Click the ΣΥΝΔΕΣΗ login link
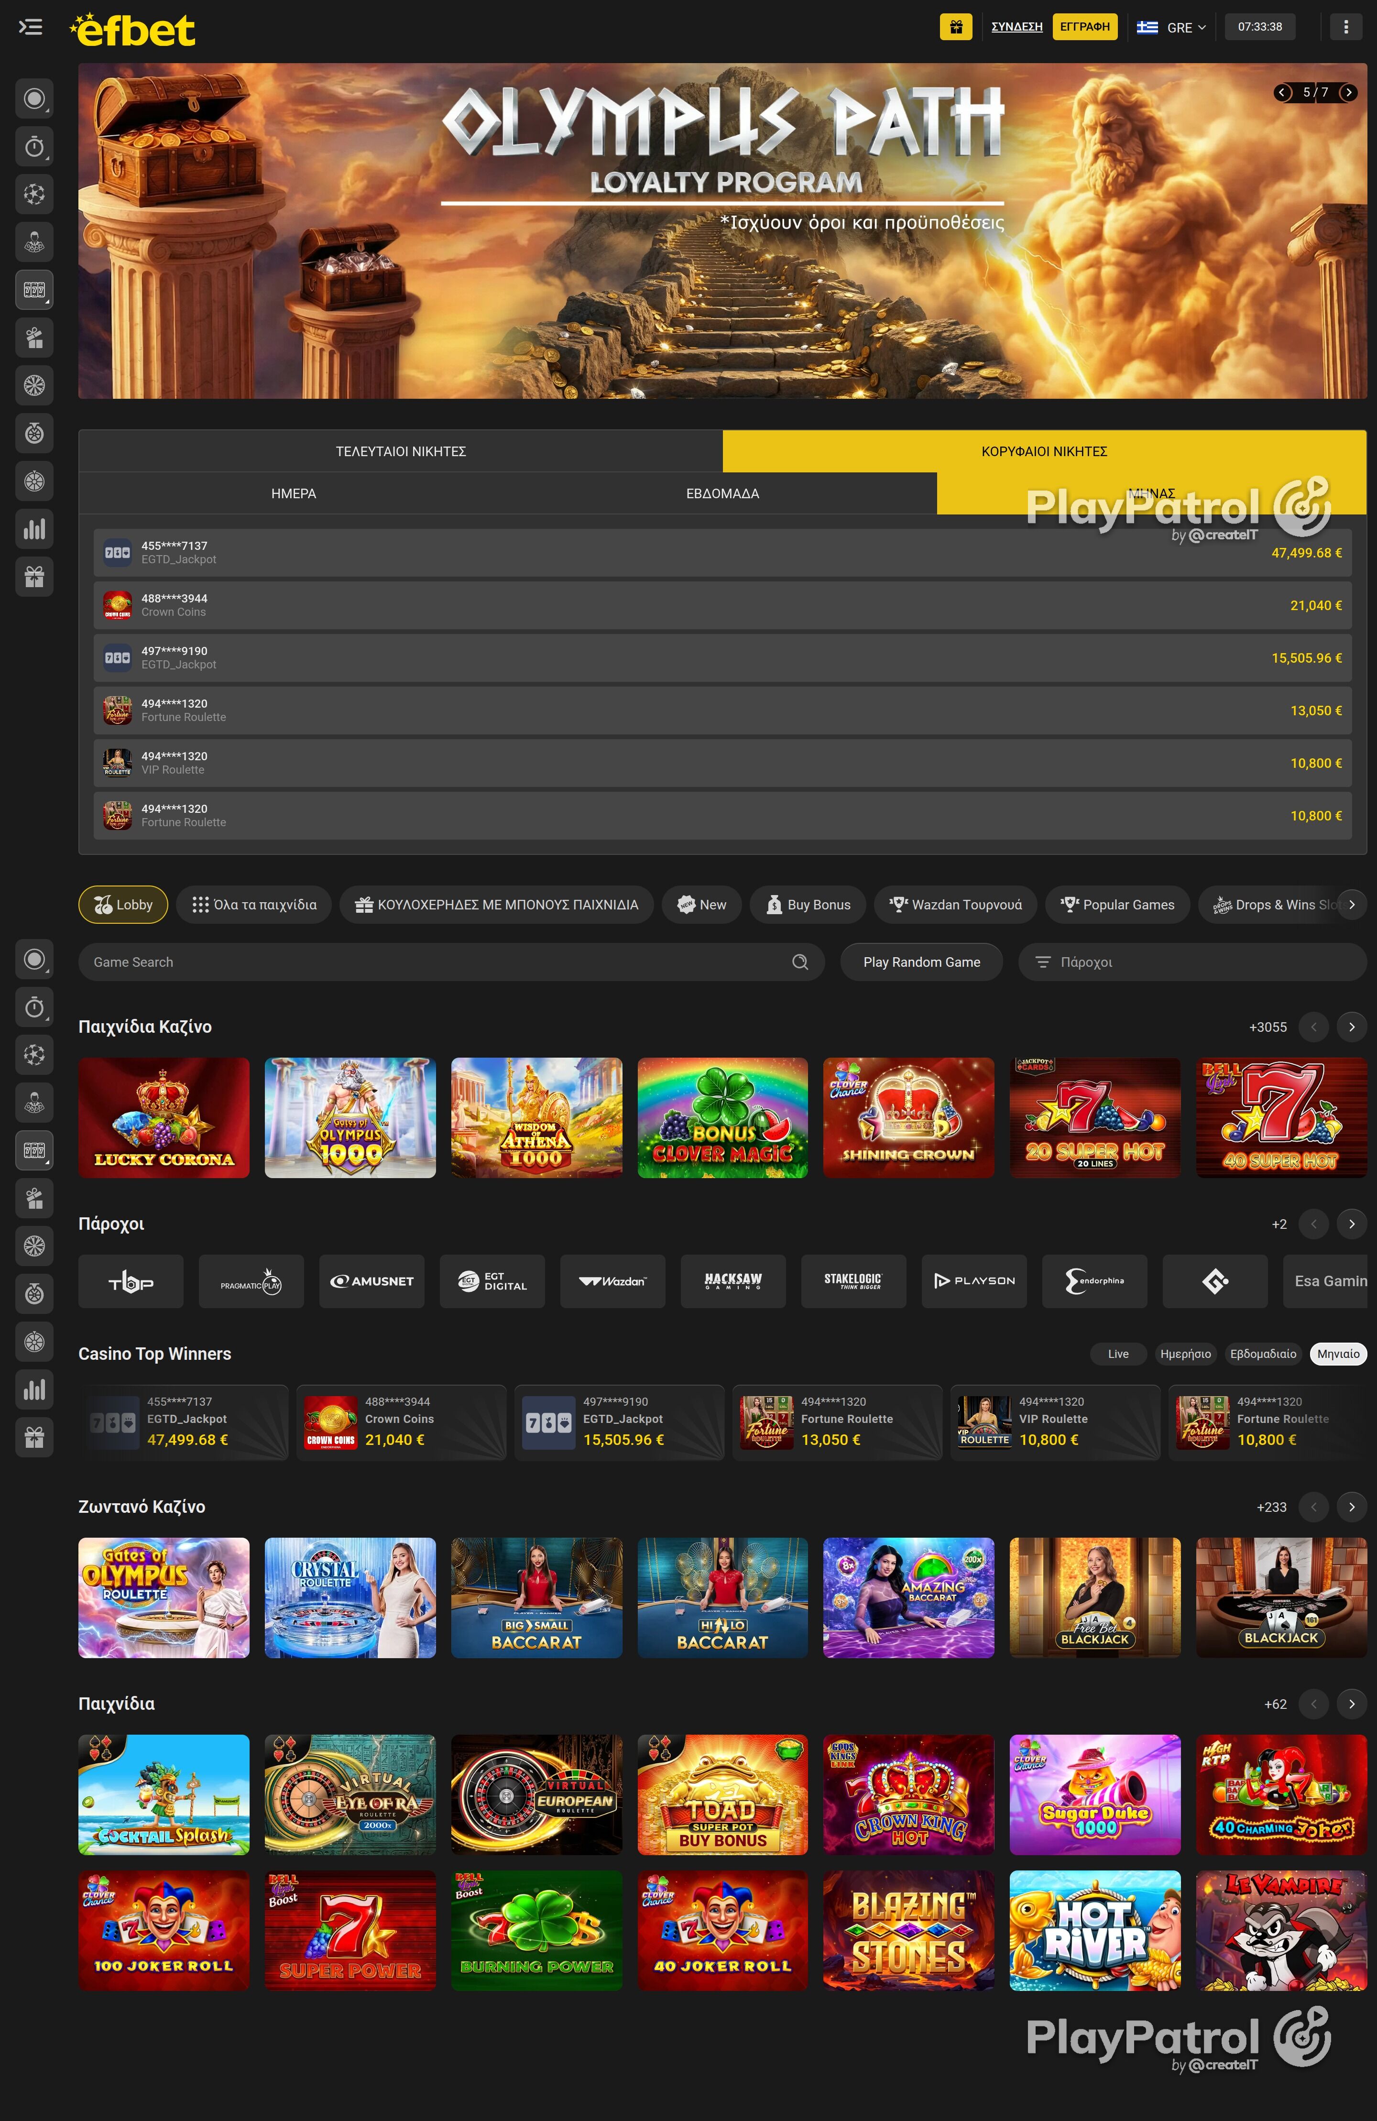Image resolution: width=1377 pixels, height=2121 pixels. [x=1017, y=27]
